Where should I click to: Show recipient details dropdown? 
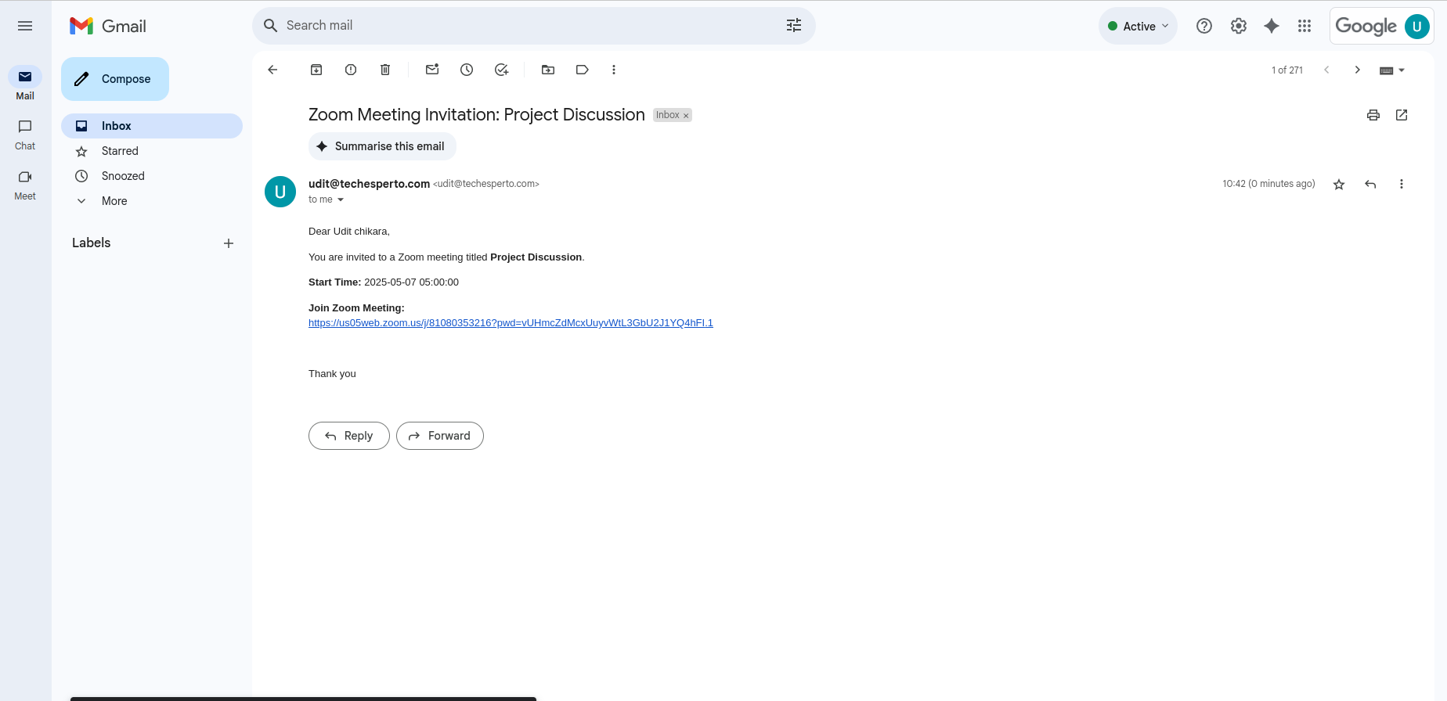(x=341, y=200)
